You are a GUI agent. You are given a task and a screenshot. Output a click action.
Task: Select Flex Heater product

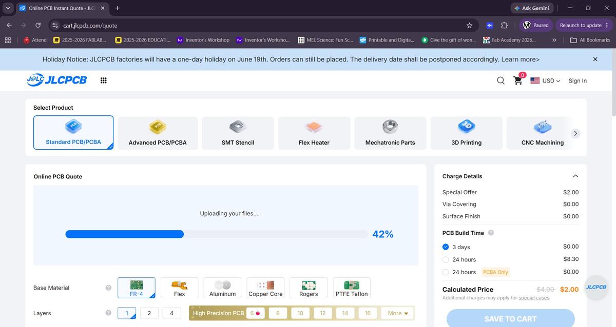click(x=314, y=133)
